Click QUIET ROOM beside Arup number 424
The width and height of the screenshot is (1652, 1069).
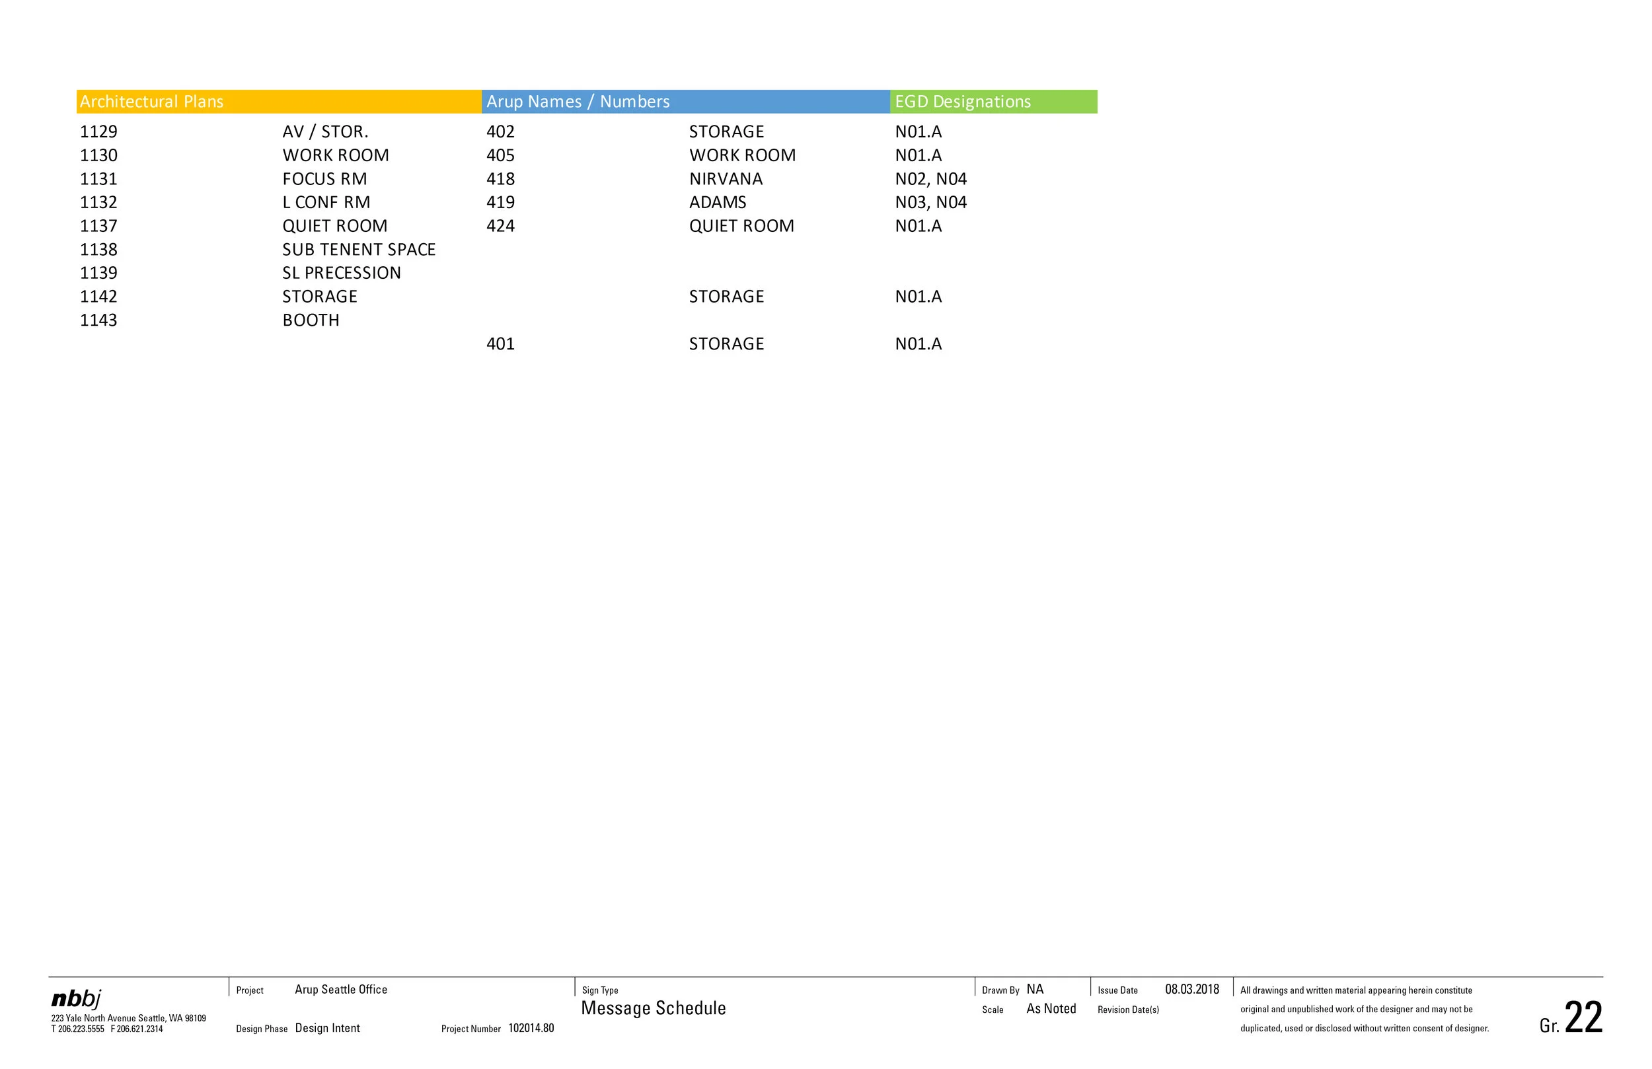(742, 227)
